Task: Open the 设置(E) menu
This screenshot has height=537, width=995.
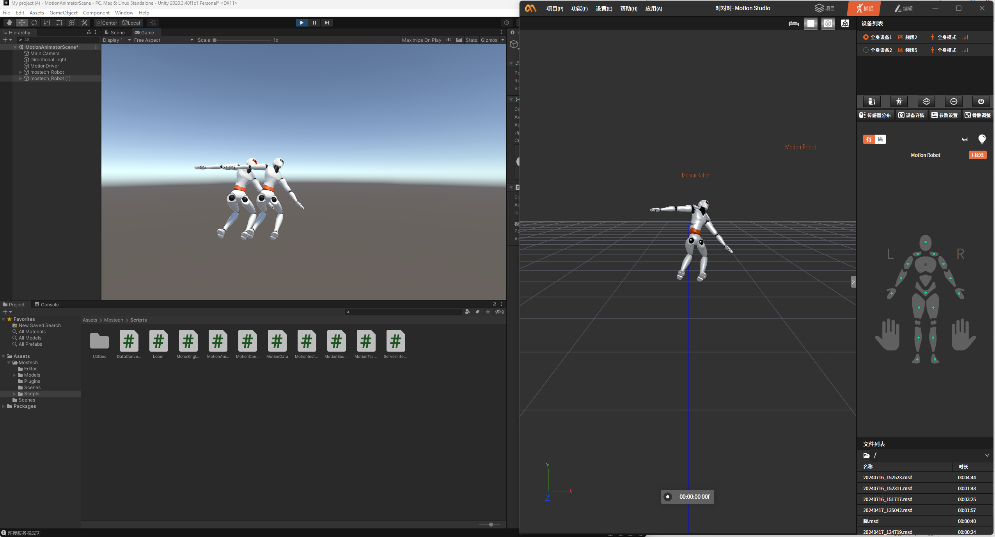Action: (603, 9)
